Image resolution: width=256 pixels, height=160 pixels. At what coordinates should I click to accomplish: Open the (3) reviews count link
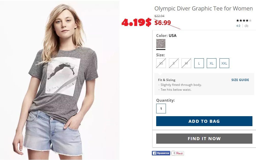click(246, 26)
